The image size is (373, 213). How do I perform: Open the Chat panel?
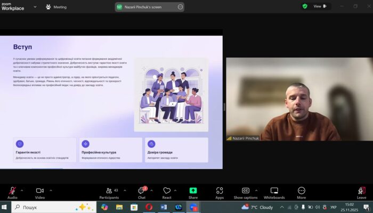coord(142,191)
